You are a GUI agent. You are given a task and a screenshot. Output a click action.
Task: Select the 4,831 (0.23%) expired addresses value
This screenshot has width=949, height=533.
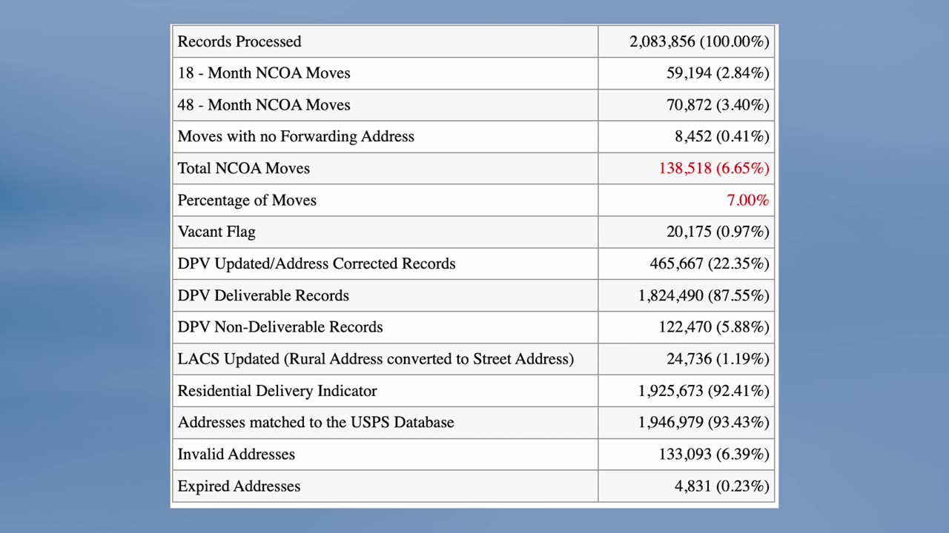tap(721, 486)
